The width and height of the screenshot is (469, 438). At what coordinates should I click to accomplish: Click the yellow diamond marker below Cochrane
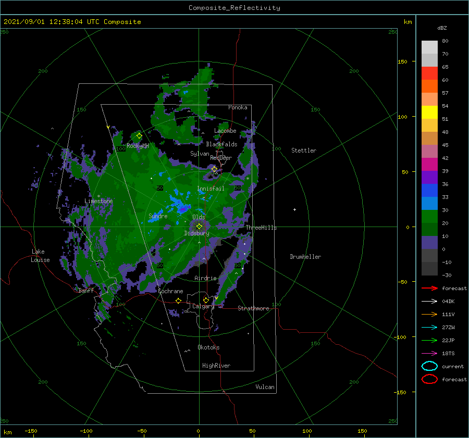[x=179, y=301]
